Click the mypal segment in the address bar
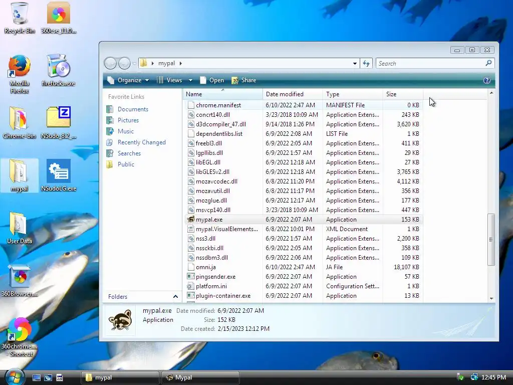Screen dimensions: 513x385 [166, 63]
